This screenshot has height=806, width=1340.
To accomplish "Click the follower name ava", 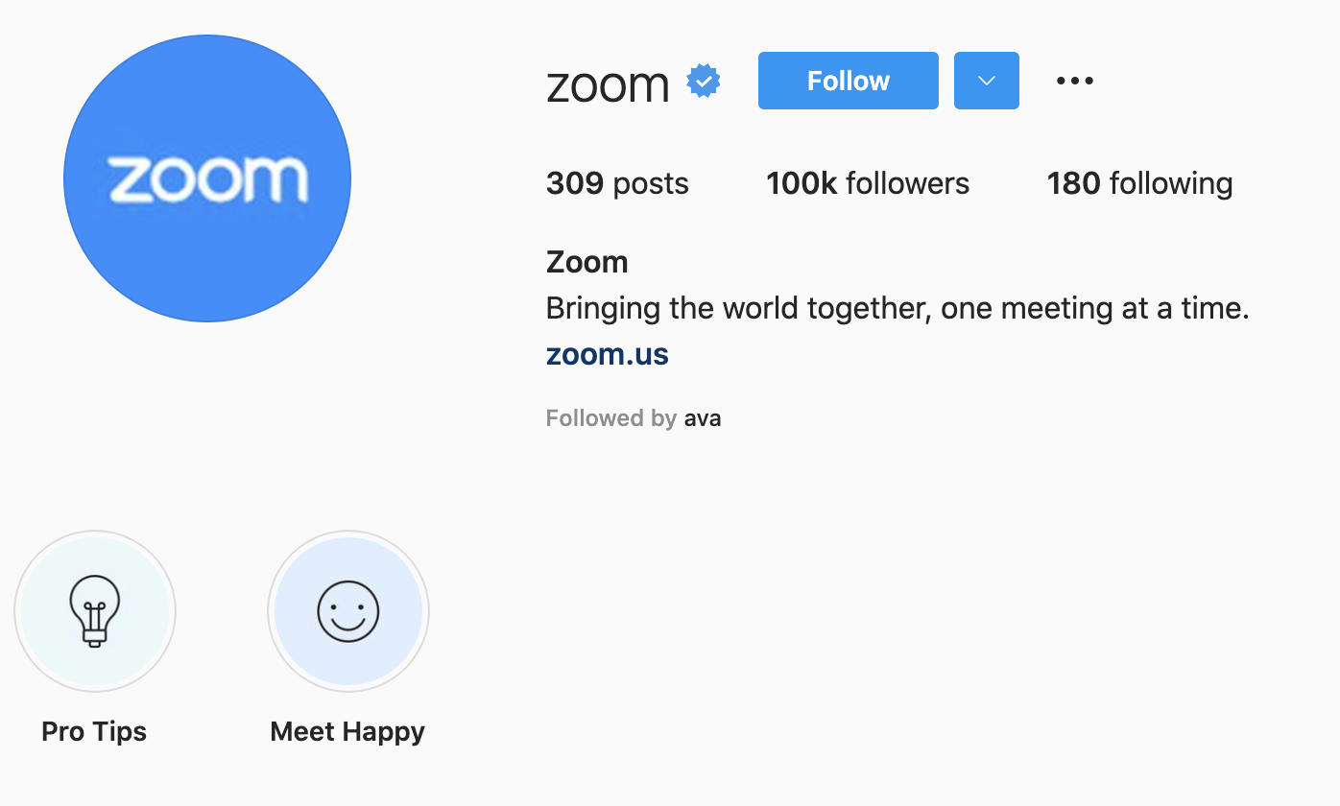I will point(703,418).
